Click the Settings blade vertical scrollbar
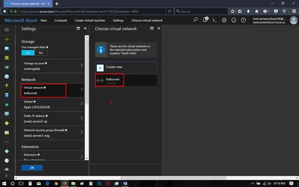Viewport: 299px width, 187px height. pos(87,72)
